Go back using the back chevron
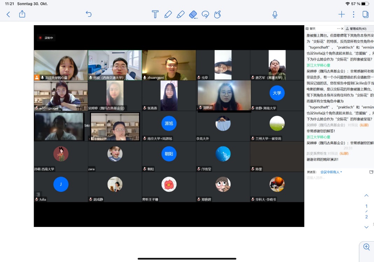 (8, 14)
